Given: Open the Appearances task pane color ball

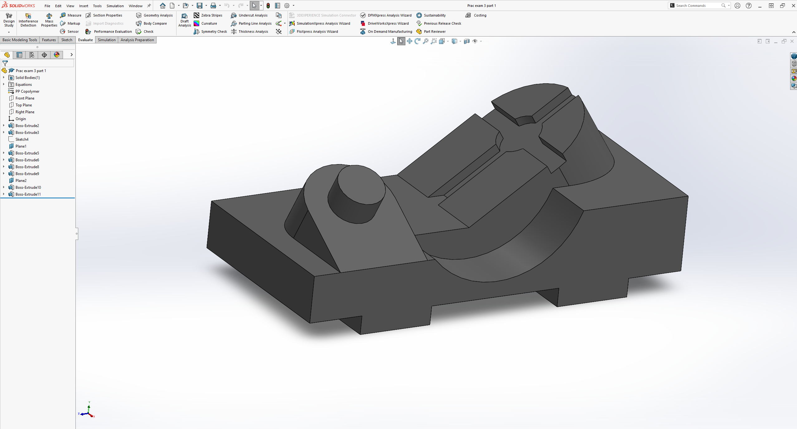Looking at the screenshot, I should pyautogui.click(x=794, y=79).
